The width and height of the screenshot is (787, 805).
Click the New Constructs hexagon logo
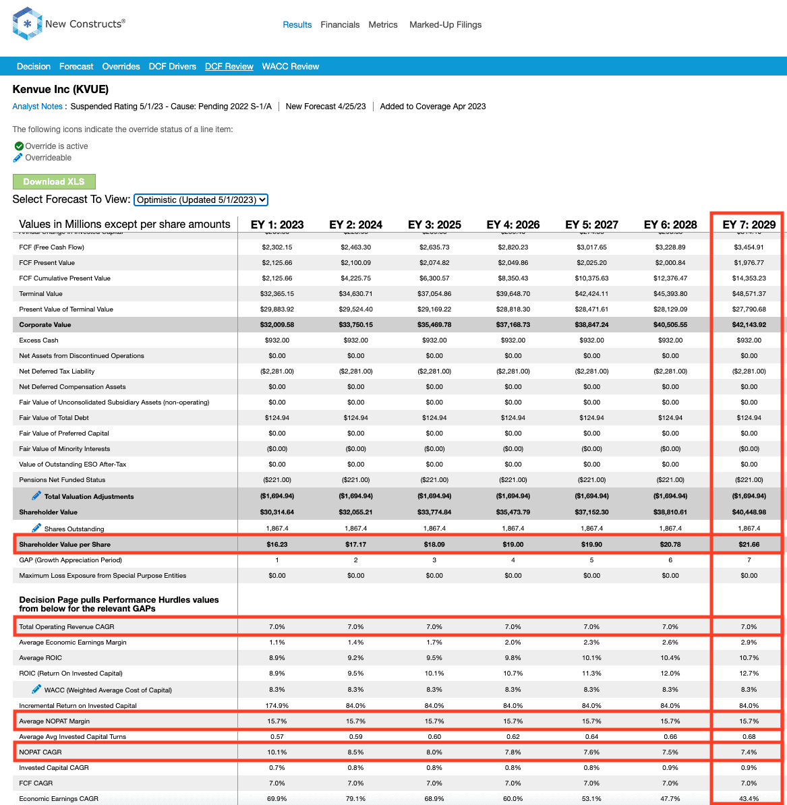[27, 24]
